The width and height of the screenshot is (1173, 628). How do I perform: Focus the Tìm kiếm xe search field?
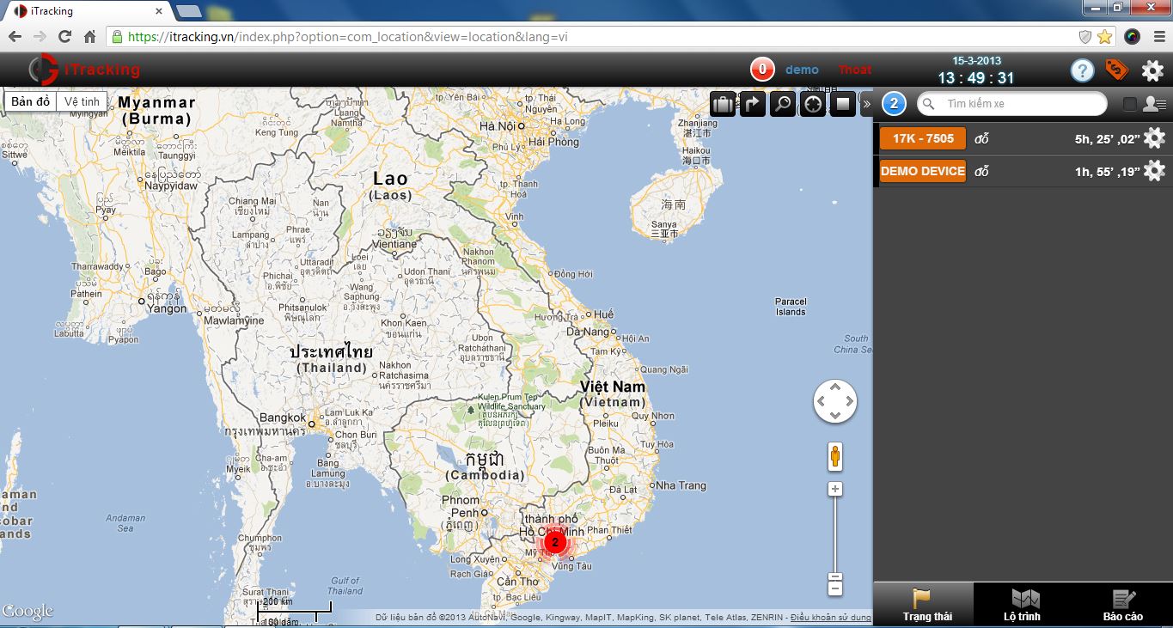coord(1012,104)
